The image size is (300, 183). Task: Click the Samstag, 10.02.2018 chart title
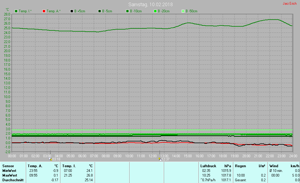pos(150,5)
